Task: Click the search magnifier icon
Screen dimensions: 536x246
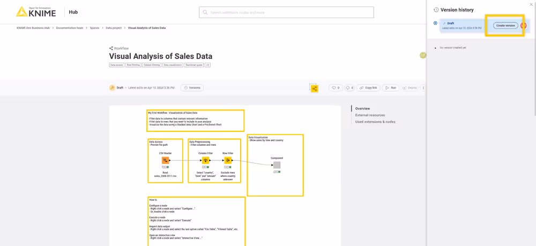Action: pyautogui.click(x=205, y=12)
